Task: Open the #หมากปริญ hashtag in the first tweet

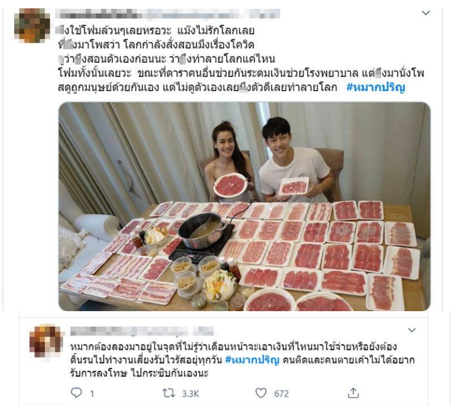Action: (376, 87)
